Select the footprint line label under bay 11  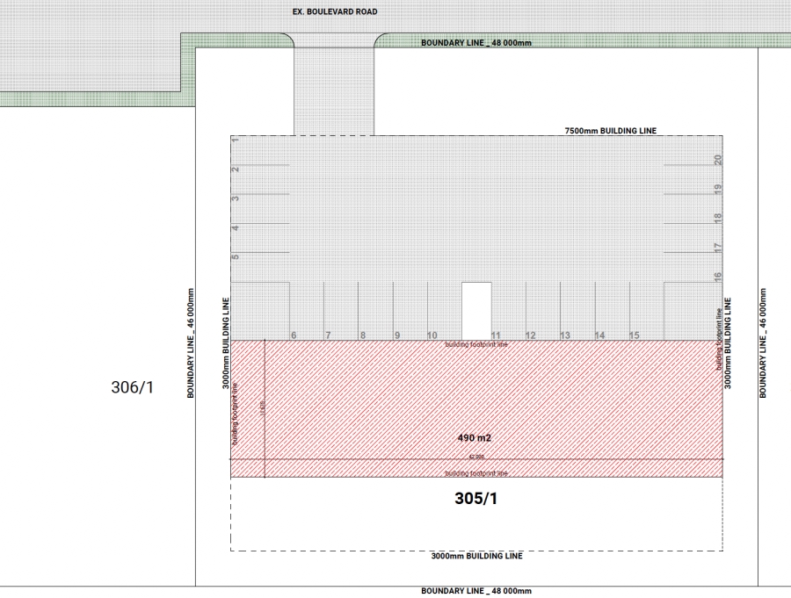coord(476,344)
